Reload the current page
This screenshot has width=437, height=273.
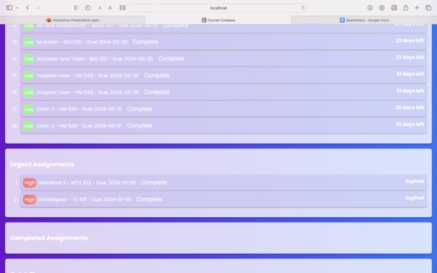pyautogui.click(x=303, y=8)
